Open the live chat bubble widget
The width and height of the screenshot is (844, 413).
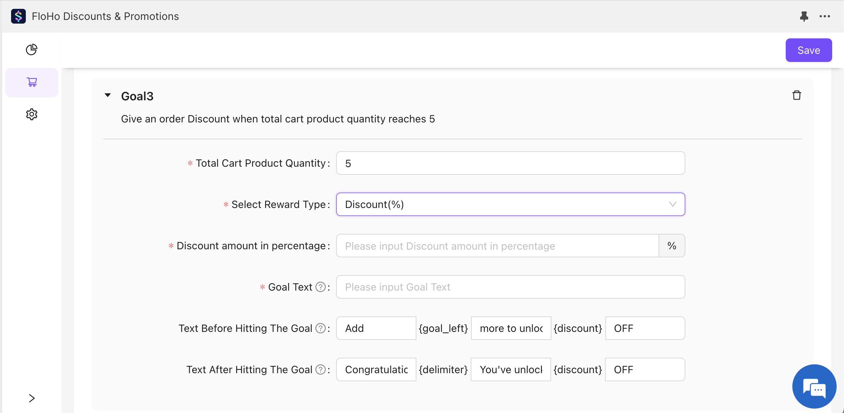(x=814, y=386)
